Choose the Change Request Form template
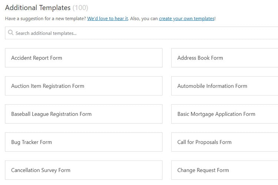Viewport: 278px width, 185px height. pyautogui.click(x=225, y=170)
